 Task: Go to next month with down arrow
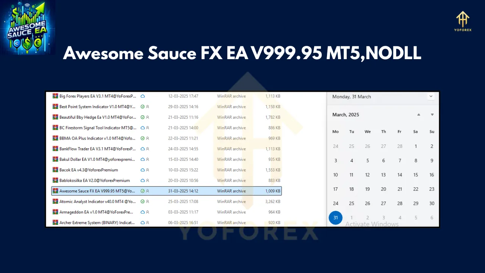pyautogui.click(x=432, y=115)
